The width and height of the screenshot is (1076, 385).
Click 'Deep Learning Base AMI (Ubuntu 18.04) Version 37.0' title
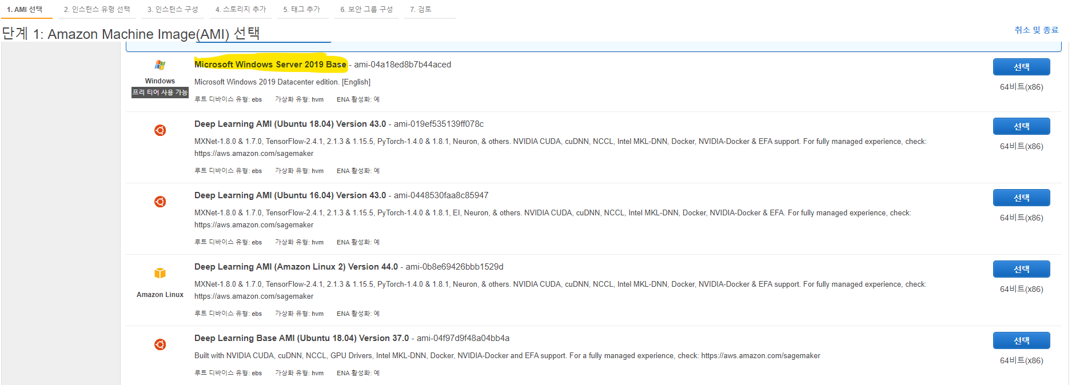[302, 338]
